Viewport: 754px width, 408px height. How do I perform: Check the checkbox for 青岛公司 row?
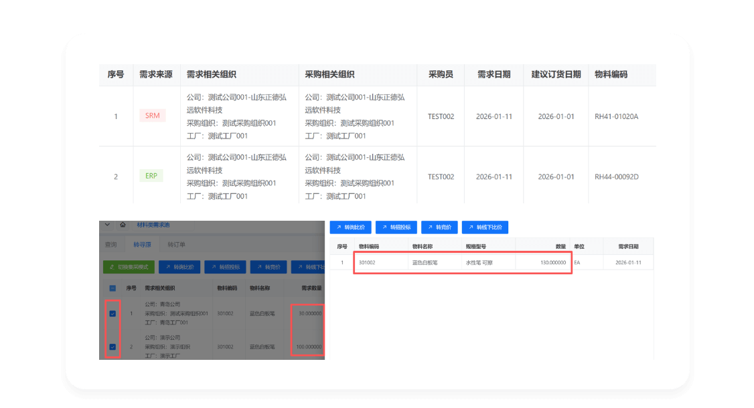pyautogui.click(x=111, y=312)
